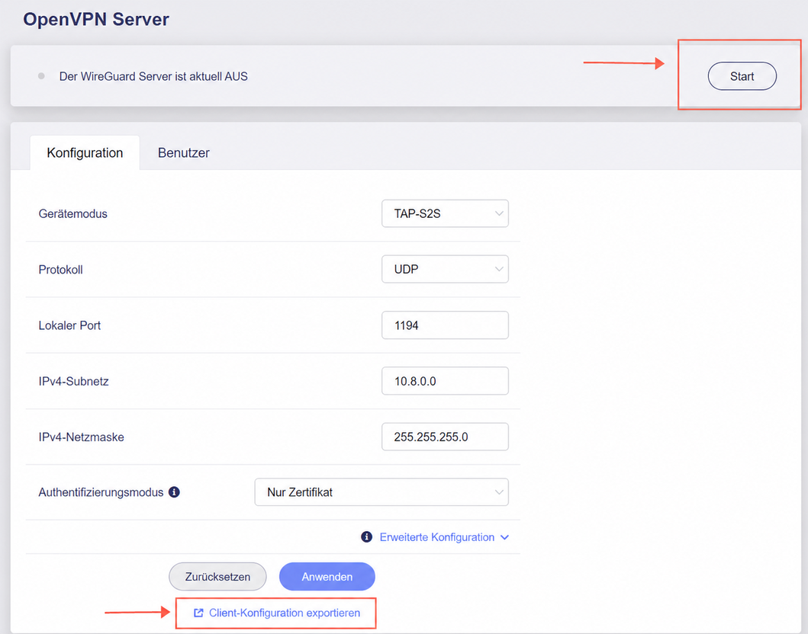Open the Gerätemodus dropdown showing TAP-S2S
Image resolution: width=808 pixels, height=634 pixels.
tap(445, 213)
